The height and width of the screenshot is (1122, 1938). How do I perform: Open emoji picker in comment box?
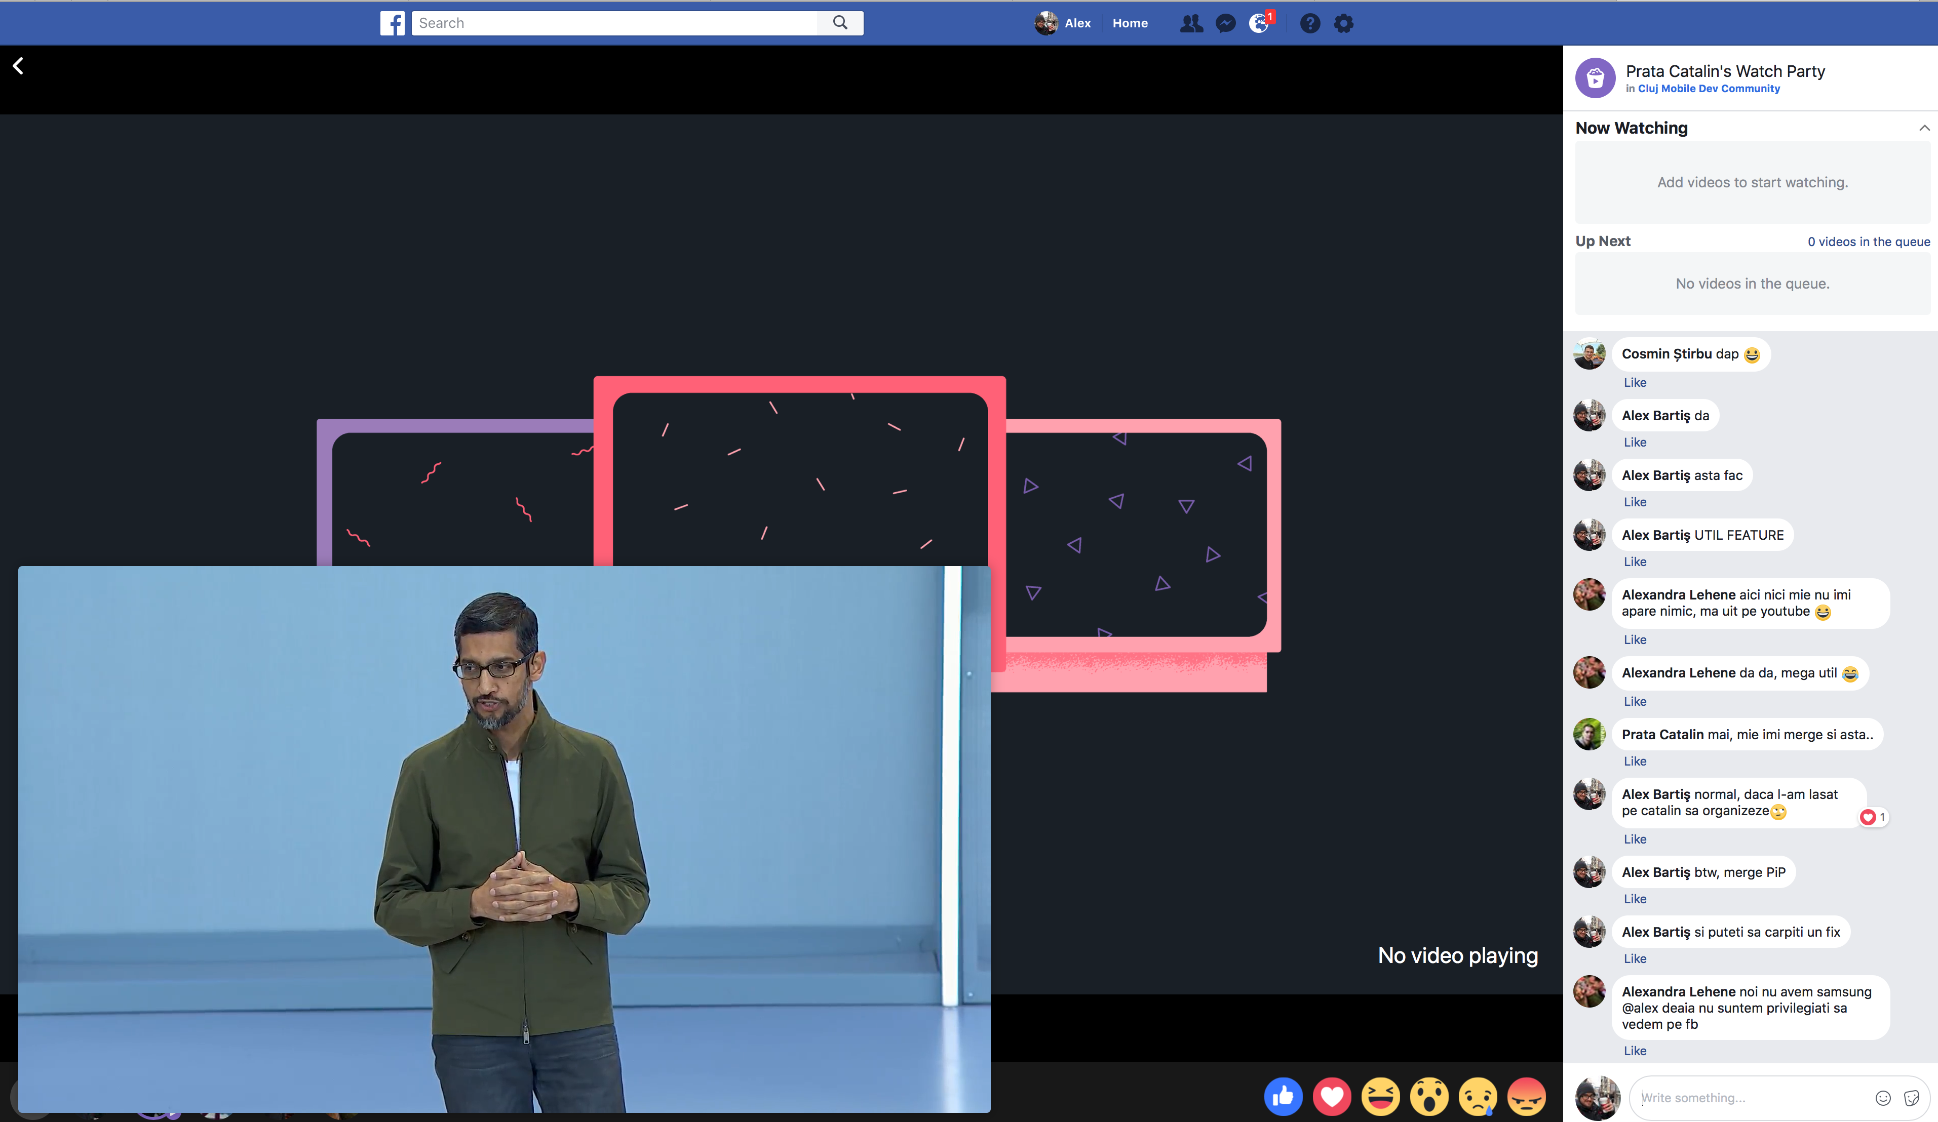1883,1098
